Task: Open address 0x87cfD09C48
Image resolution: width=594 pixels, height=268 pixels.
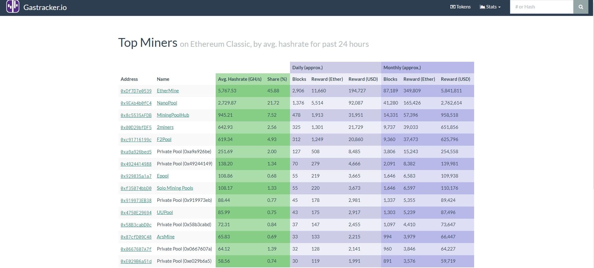Action: (x=136, y=237)
